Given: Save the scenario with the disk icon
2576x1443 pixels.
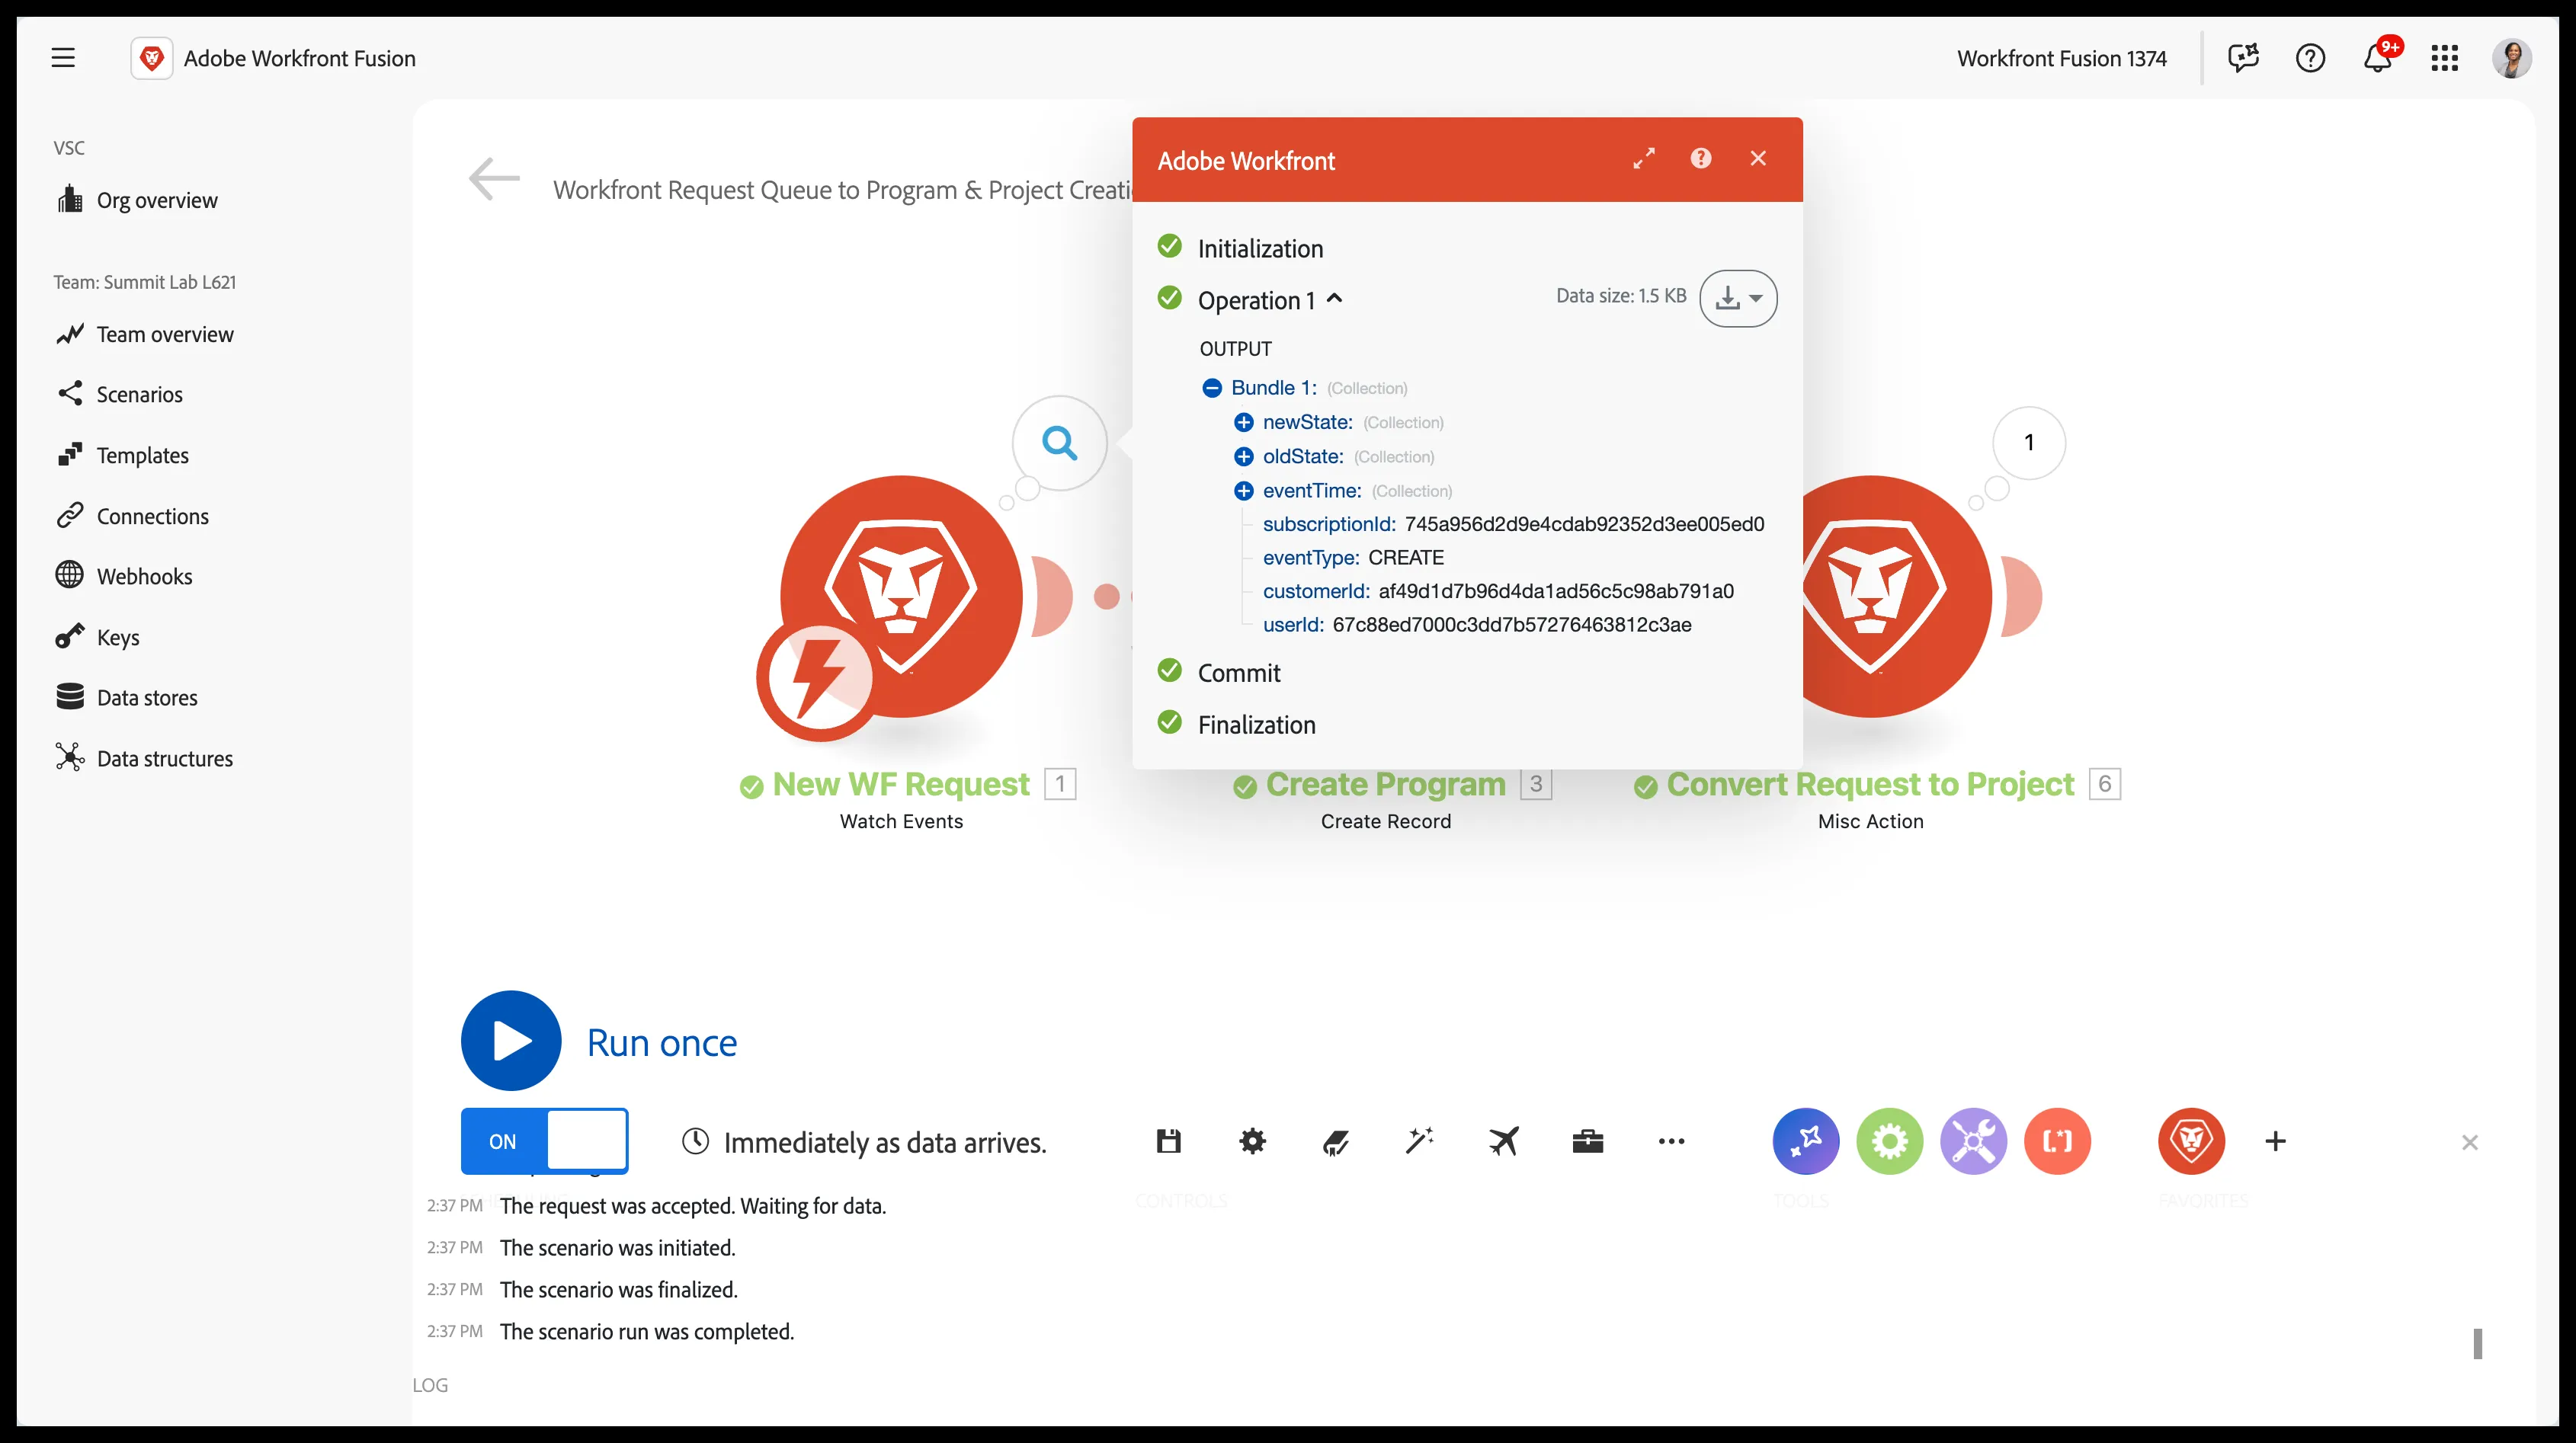Looking at the screenshot, I should 1168,1141.
